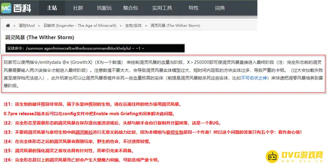Image resolution: width=327 pixels, height=167 pixels.
Task: Click the home icon in breadcrumb
Action: (8, 25)
